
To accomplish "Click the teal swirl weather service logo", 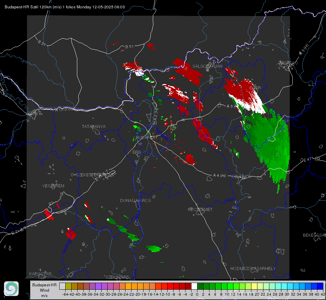I will (11, 289).
